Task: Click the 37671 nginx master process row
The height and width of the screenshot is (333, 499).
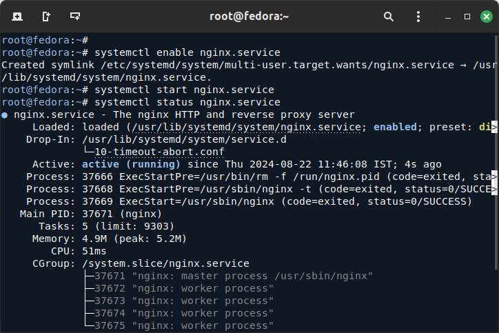Action: tap(233, 276)
